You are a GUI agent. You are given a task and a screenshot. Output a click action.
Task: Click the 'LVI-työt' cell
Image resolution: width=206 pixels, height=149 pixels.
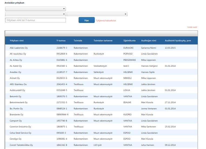[97, 145]
